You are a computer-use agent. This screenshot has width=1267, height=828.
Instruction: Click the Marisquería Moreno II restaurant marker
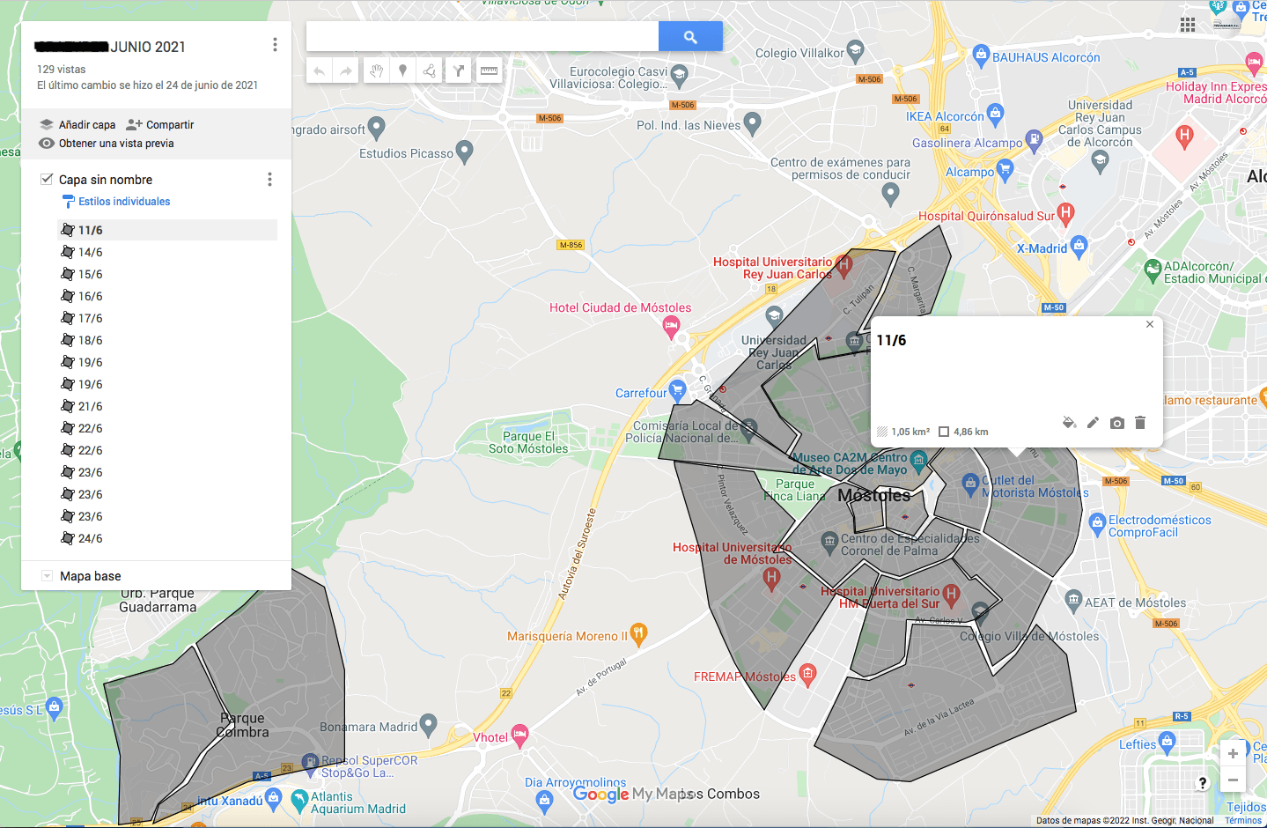(639, 633)
